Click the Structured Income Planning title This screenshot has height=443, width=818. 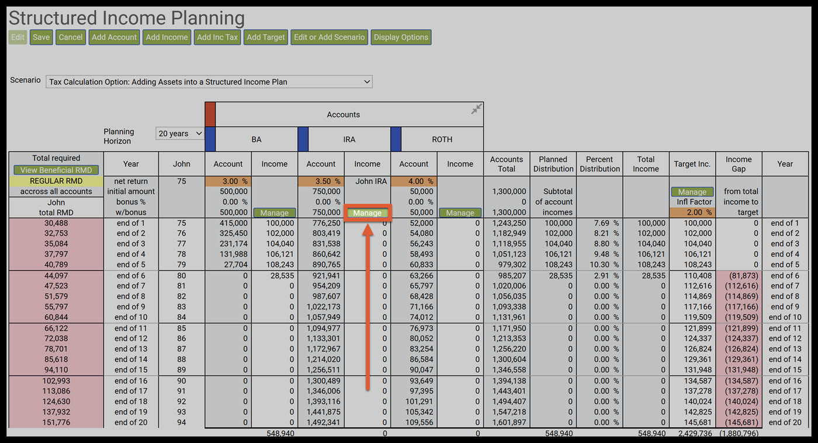127,18
